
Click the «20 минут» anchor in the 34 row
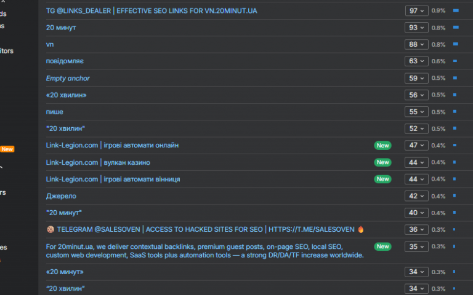[65, 272]
